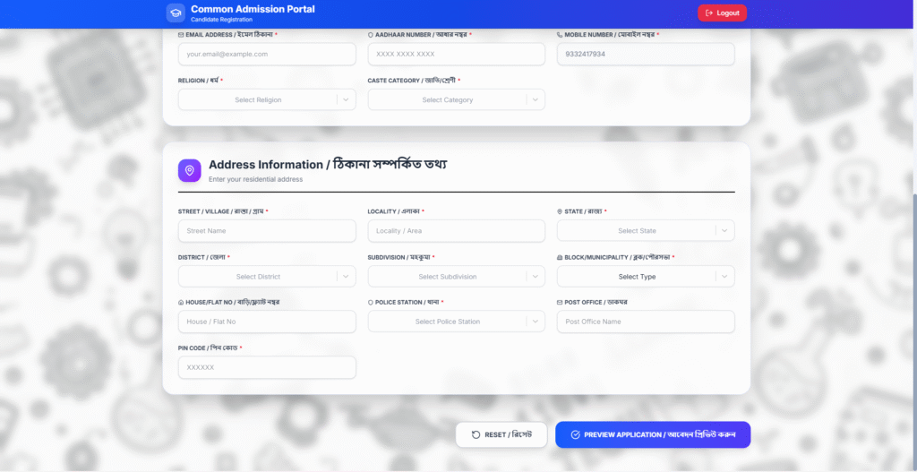The height and width of the screenshot is (472, 917).
Task: Open the Select Religion dropdown
Action: point(267,100)
